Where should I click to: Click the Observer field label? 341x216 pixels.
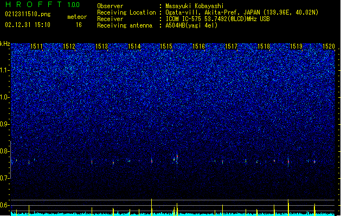coord(110,6)
